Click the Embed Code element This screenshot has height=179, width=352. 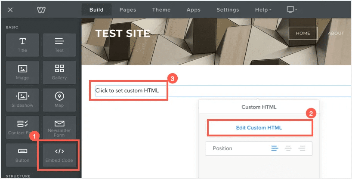(59, 155)
